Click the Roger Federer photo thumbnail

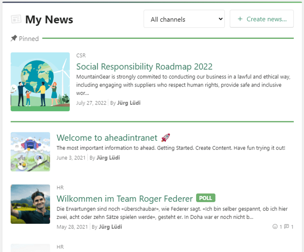click(x=30, y=204)
